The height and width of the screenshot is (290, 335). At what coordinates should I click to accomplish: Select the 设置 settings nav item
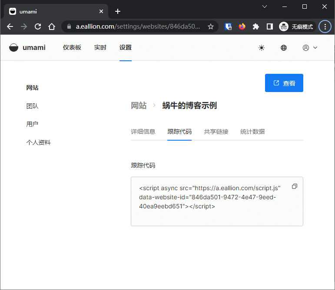coord(126,47)
